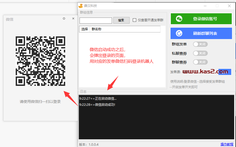Image resolution: width=236 pixels, height=147 pixels.
Task: Minimize the 鼎汉科技 window
Action: point(205,6)
